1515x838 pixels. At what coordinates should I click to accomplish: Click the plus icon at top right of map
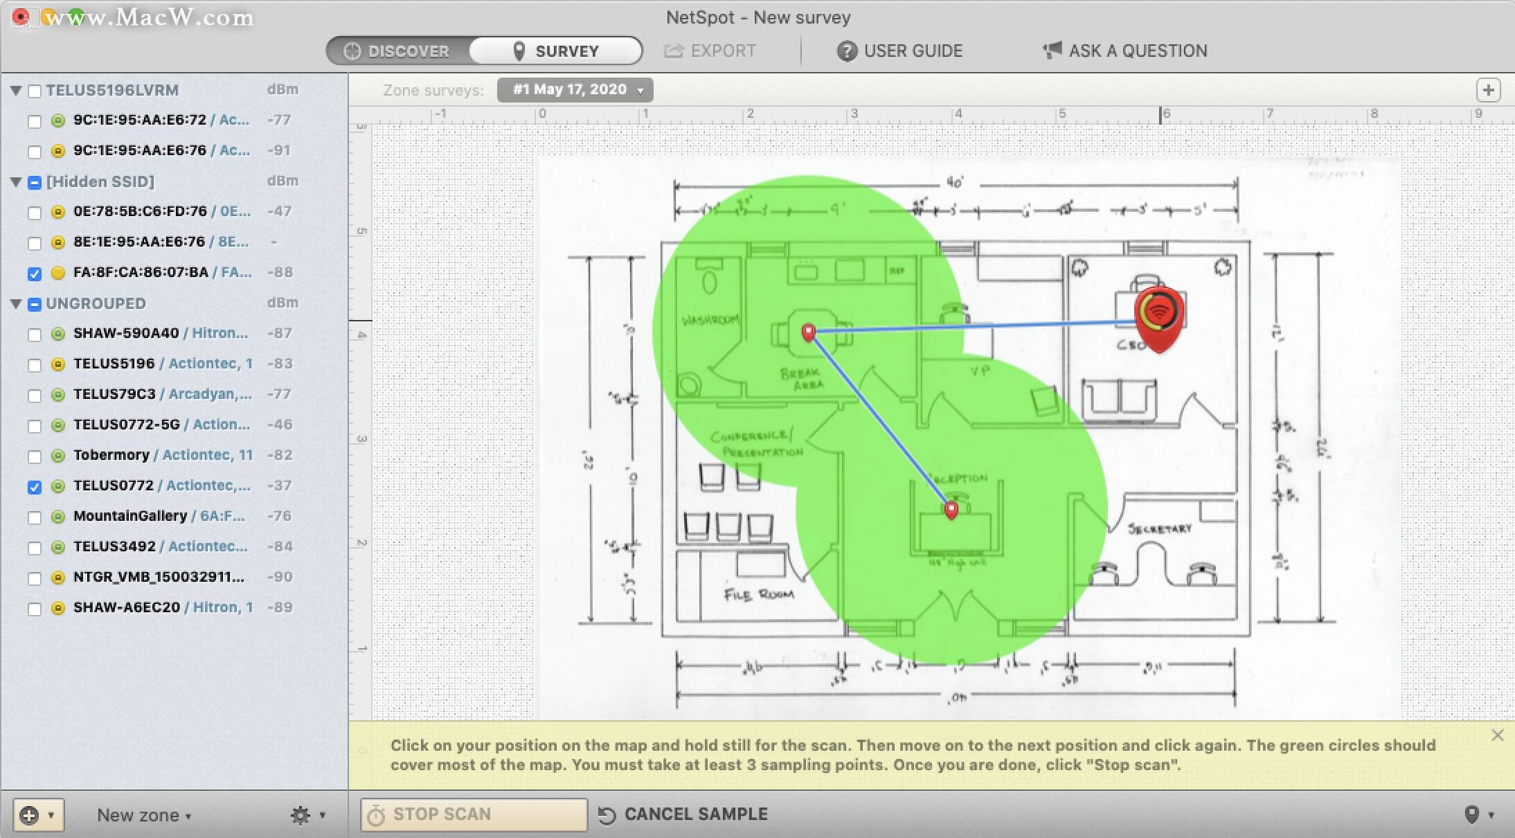[1489, 90]
